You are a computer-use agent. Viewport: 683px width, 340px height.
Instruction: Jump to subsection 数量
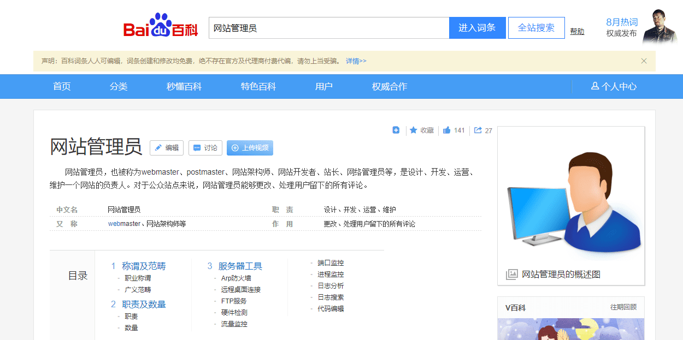tap(131, 328)
